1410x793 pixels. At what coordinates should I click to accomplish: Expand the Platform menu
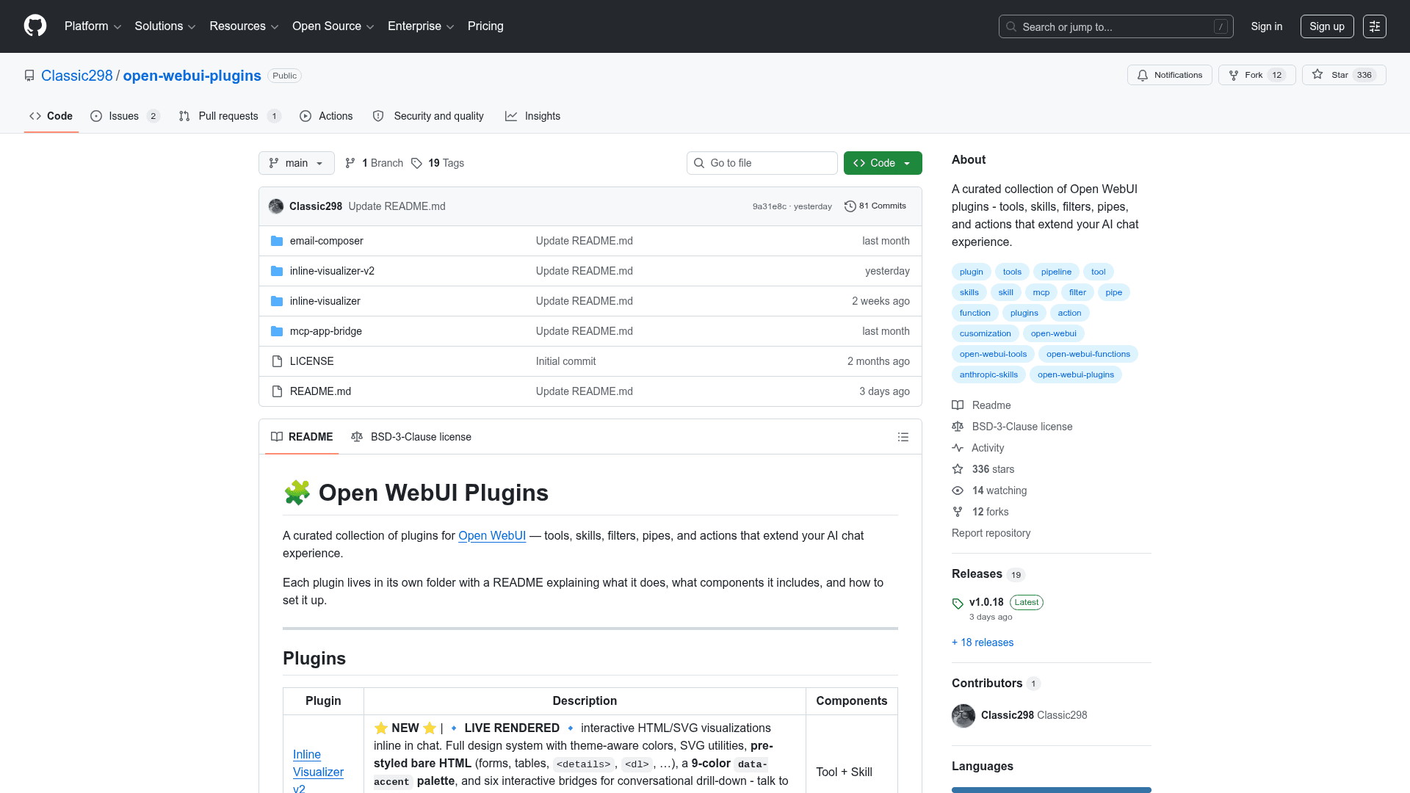(x=93, y=26)
